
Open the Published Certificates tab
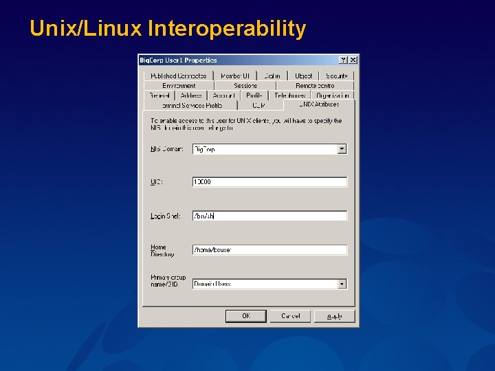pyautogui.click(x=178, y=76)
